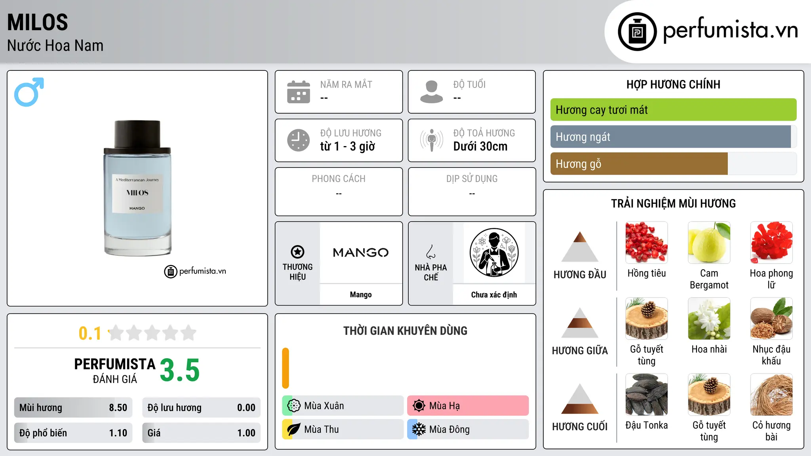Screen dimensions: 811x456
Task: Click the Perfumista đánh giá label
Action: coord(115,370)
